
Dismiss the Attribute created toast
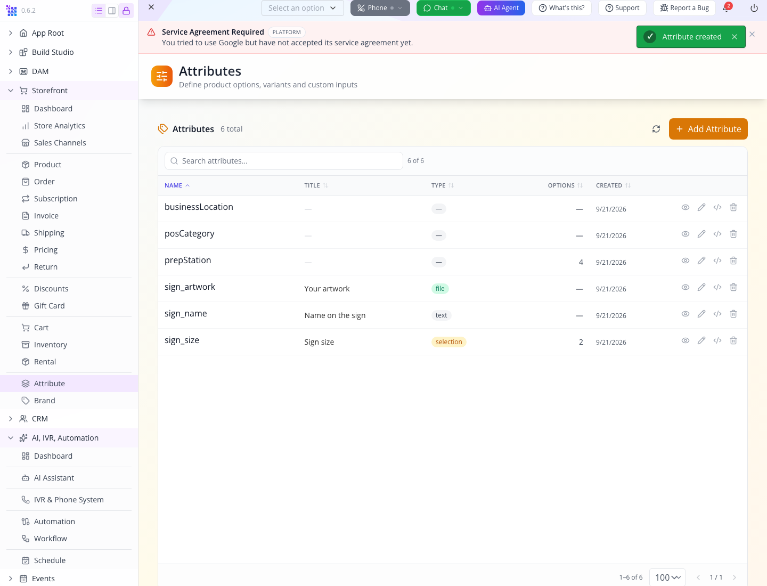click(x=735, y=37)
